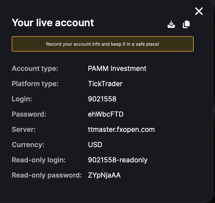Select the read-only login 9021558-readonly
Screen dimensions: 215x203
[x=118, y=160]
